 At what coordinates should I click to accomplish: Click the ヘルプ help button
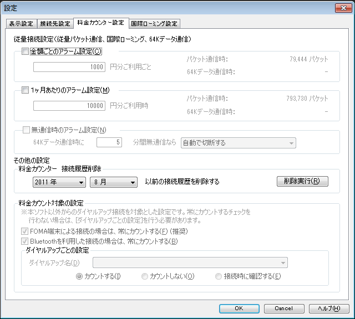329,308
